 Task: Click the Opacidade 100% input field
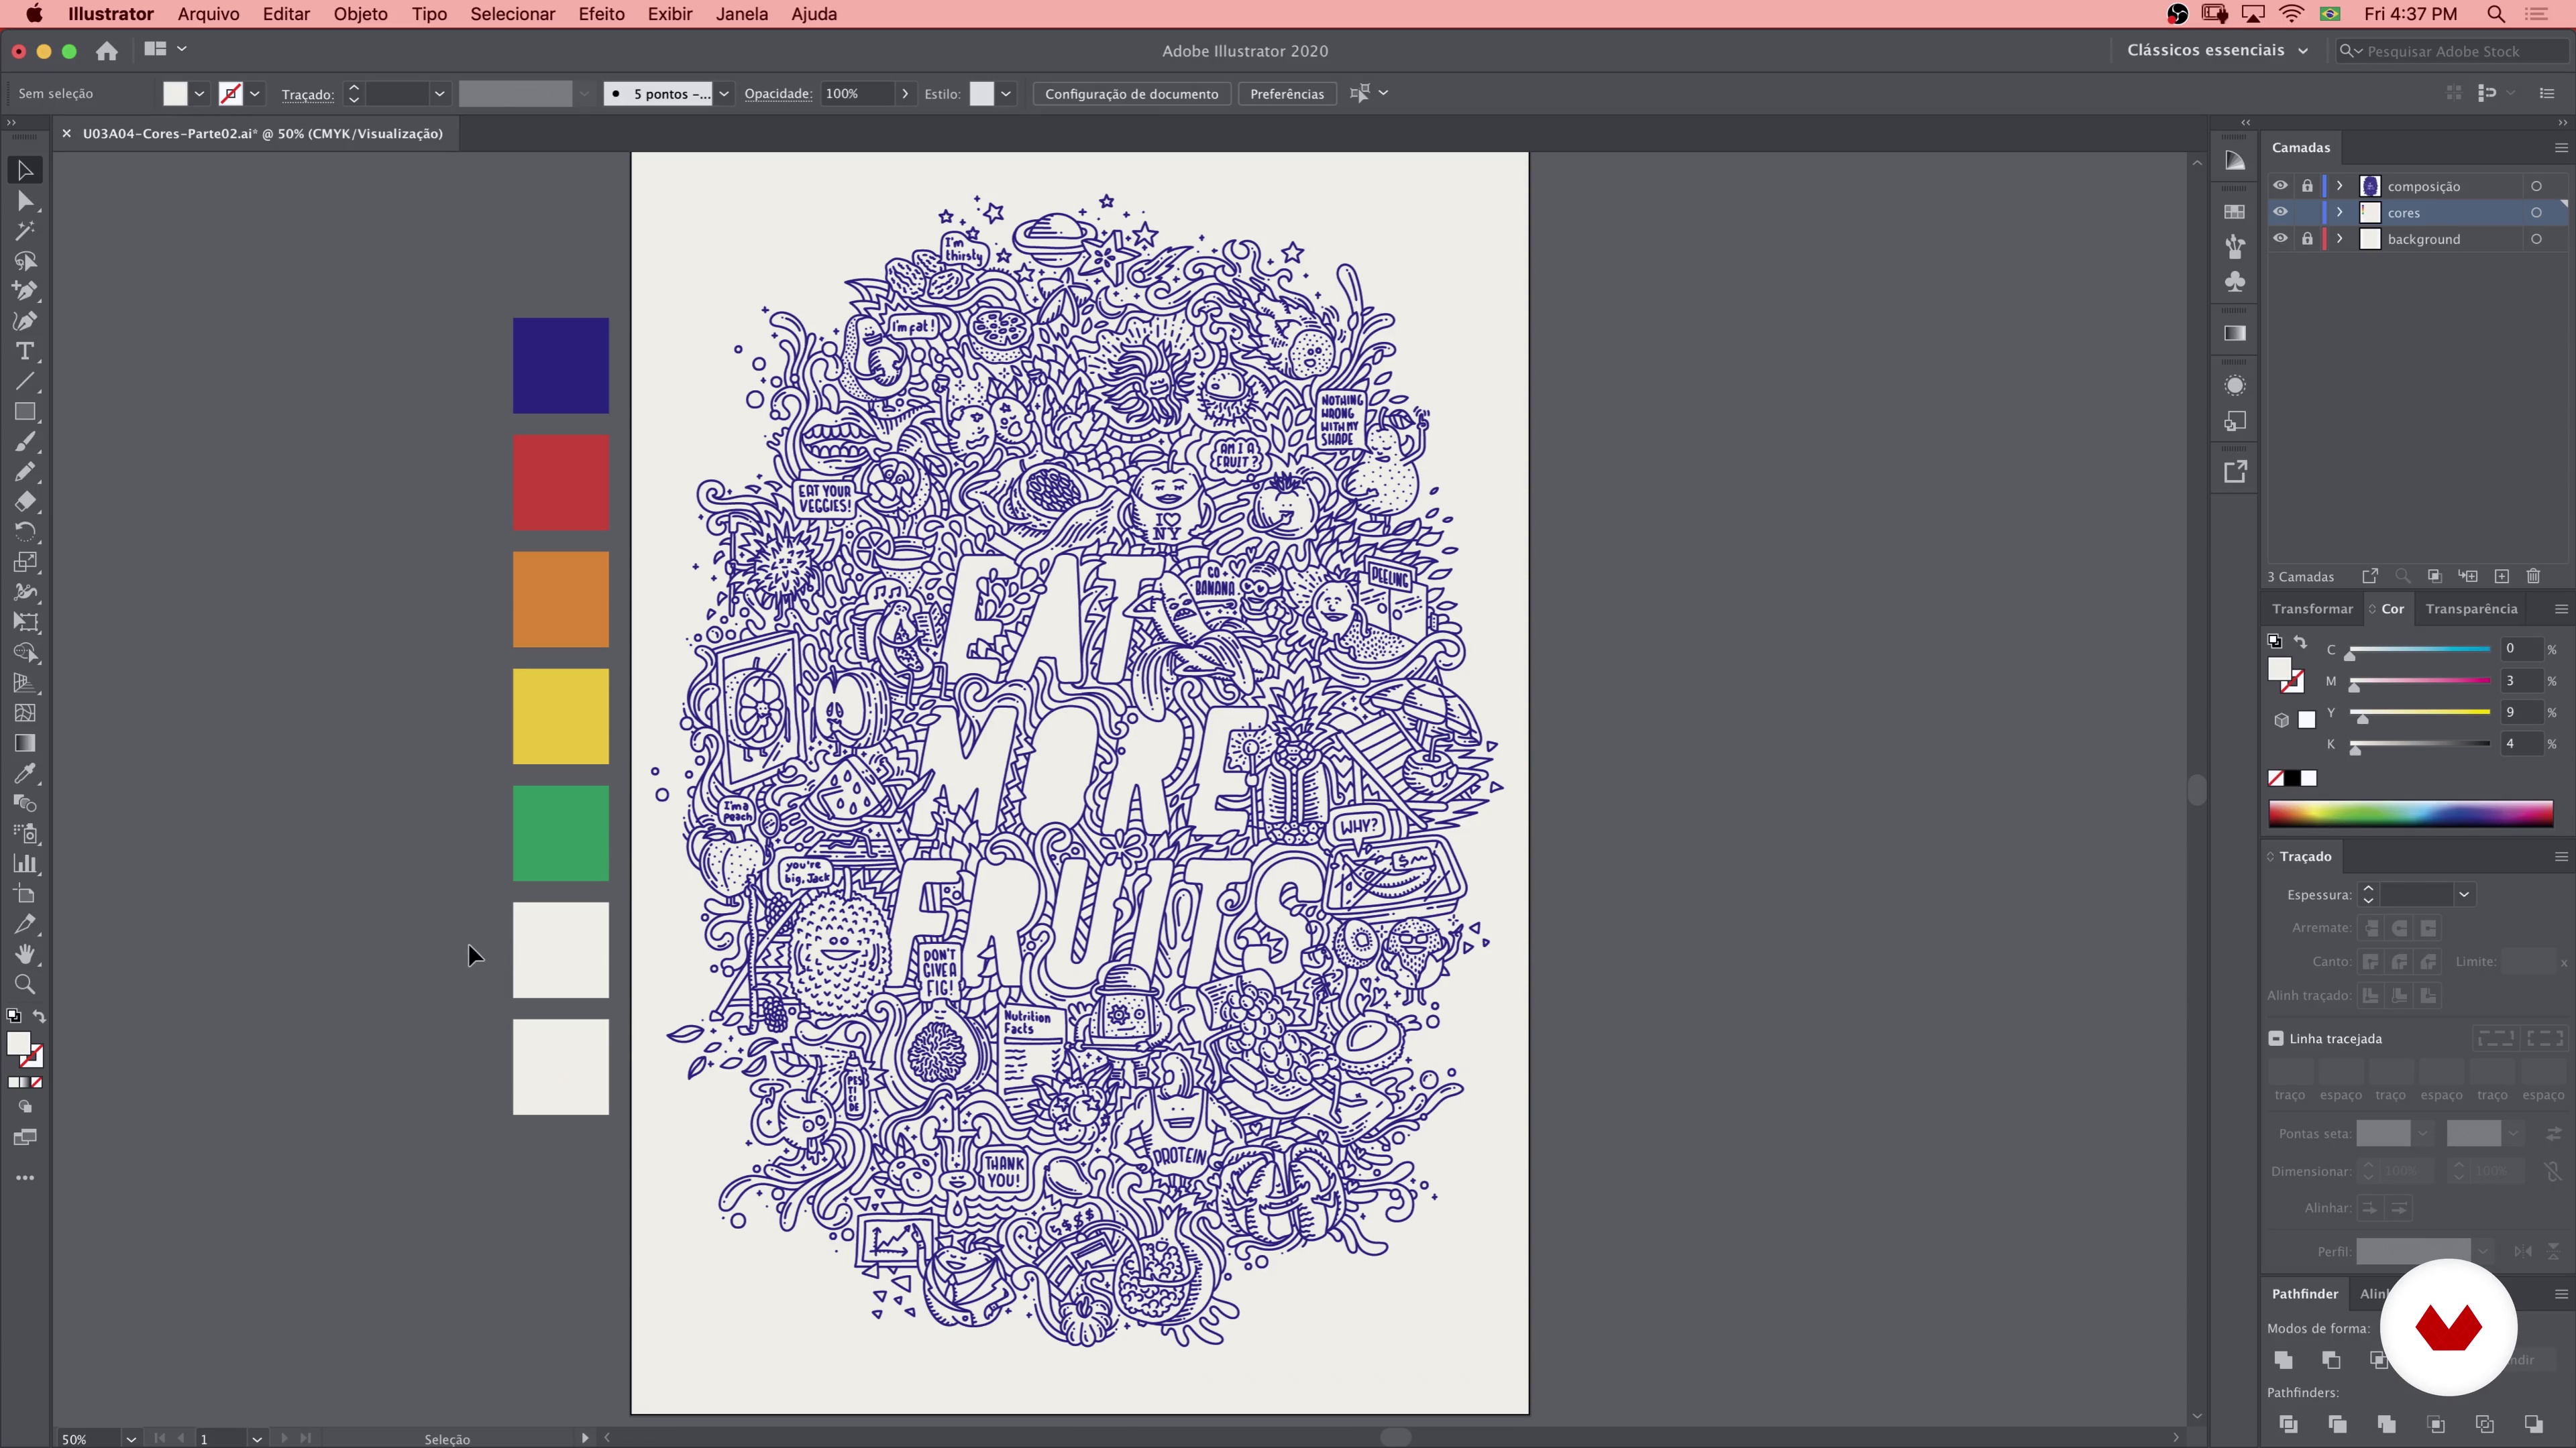click(x=858, y=93)
